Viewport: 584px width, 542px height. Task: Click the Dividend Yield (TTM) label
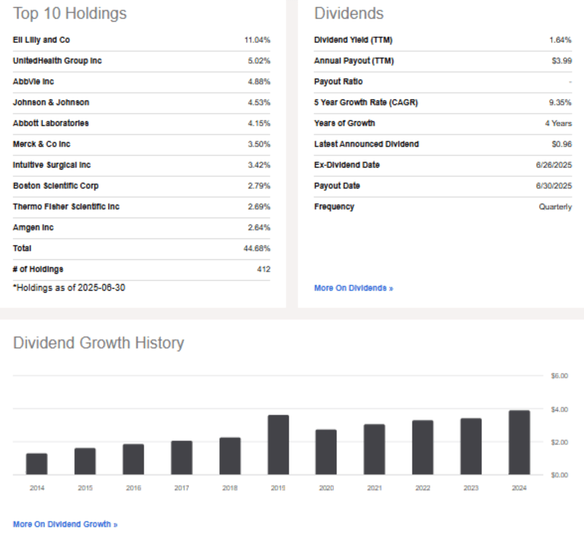click(x=353, y=40)
